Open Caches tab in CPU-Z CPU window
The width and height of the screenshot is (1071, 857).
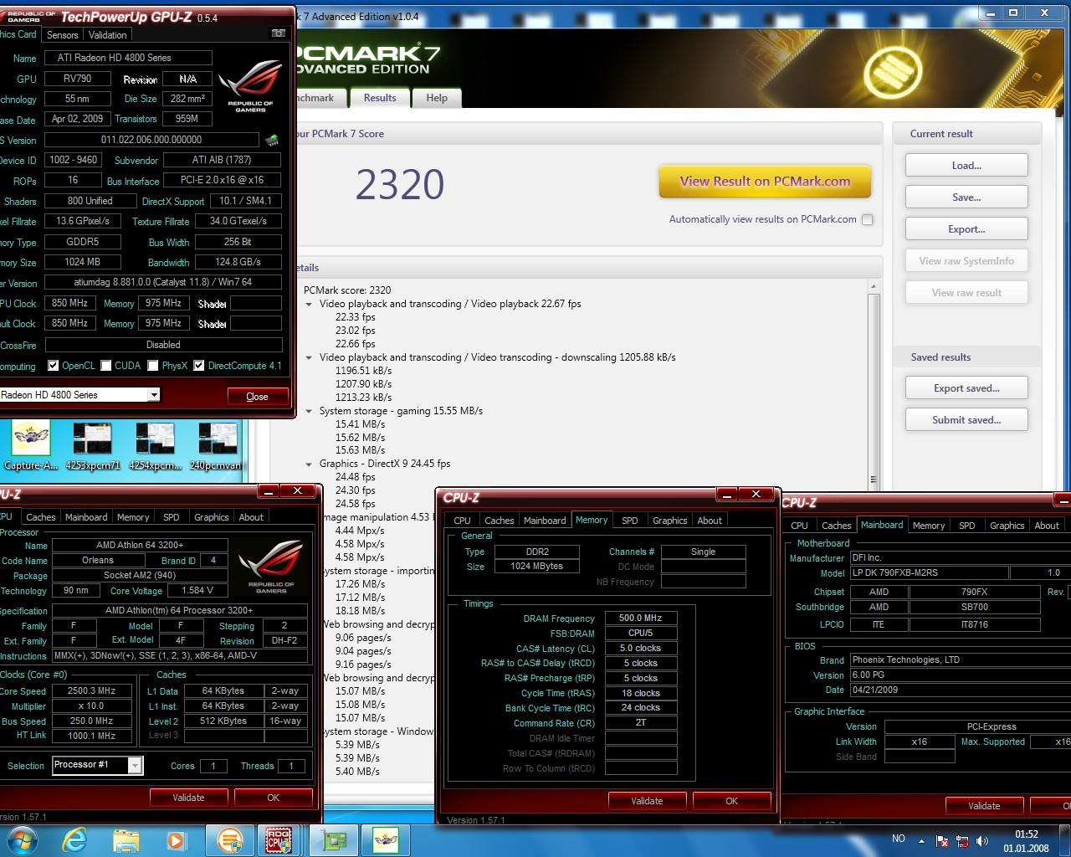click(41, 517)
